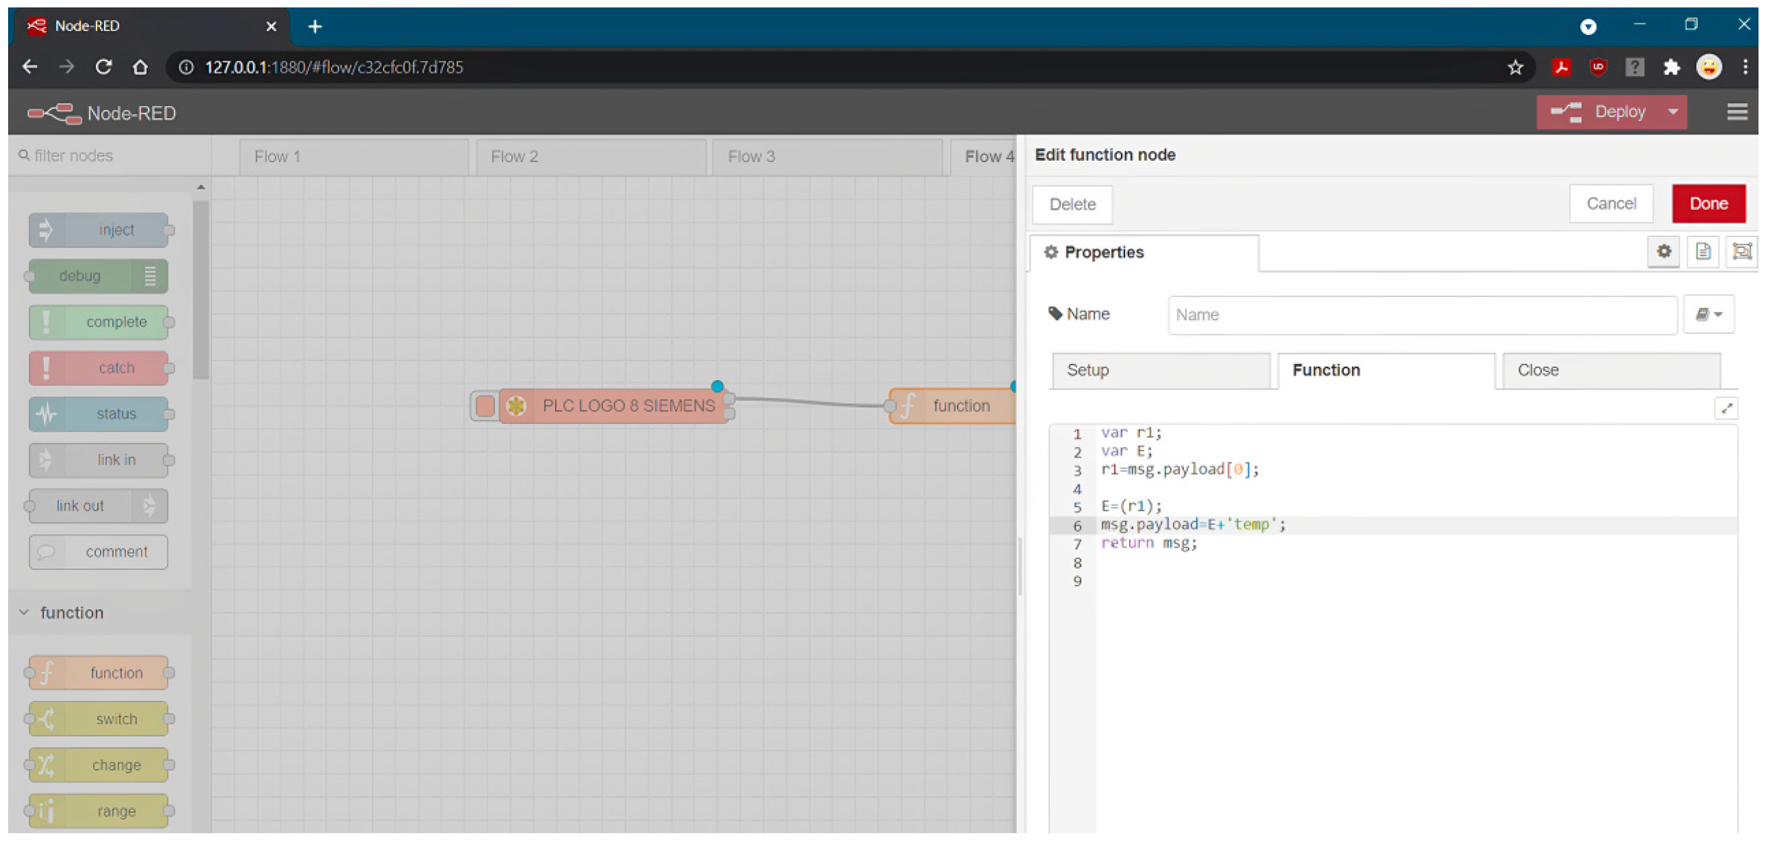Delete the function node with Delete button
1770x844 pixels.
coord(1072,205)
